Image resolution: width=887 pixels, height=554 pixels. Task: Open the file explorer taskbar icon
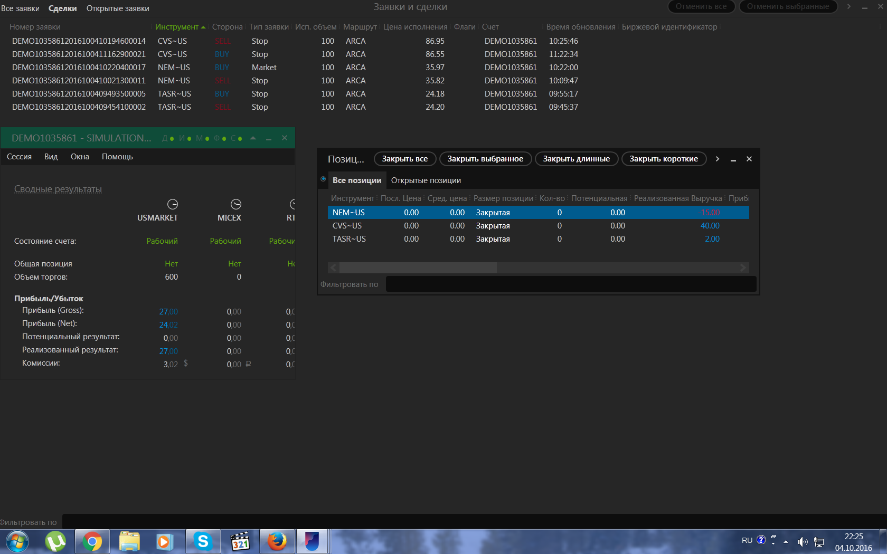[x=129, y=541]
